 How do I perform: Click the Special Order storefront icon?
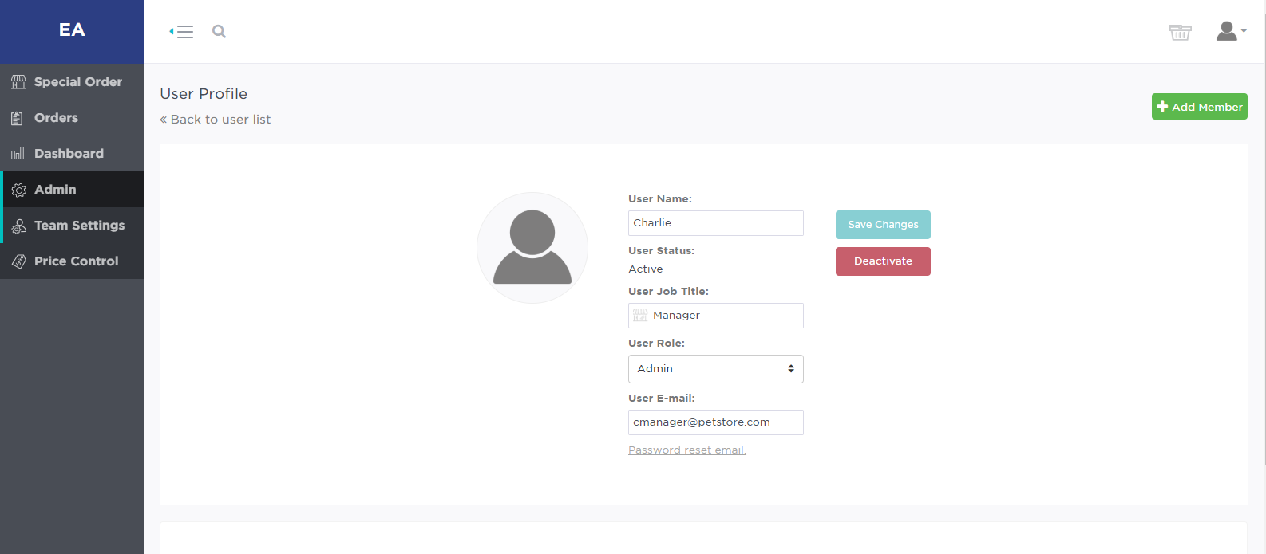[18, 82]
